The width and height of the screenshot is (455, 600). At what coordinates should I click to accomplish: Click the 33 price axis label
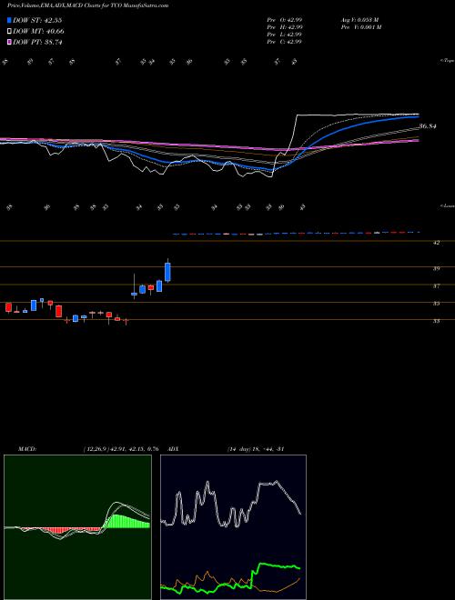(x=436, y=322)
